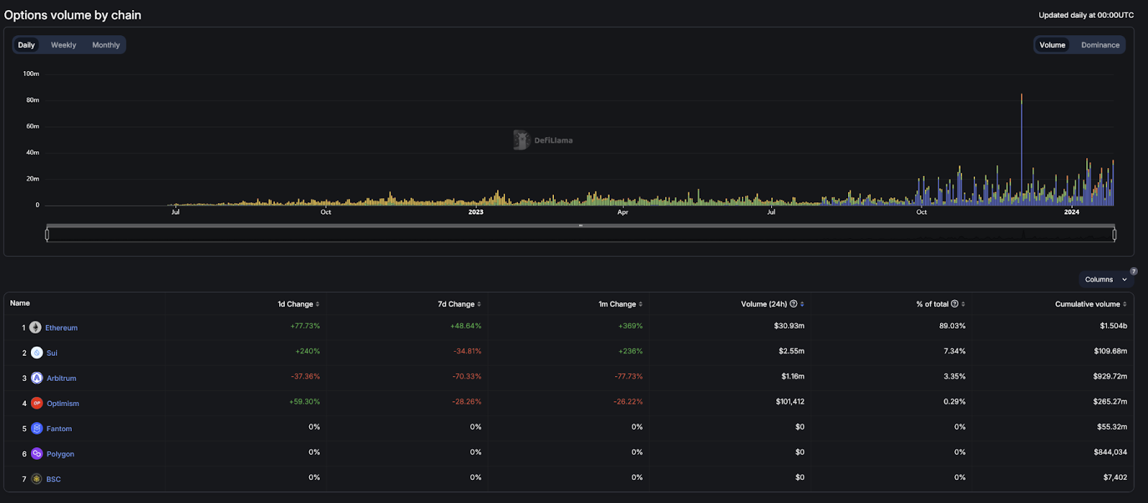
Task: Click Optimism's $265.27m cumulative volume
Action: [x=1110, y=401]
